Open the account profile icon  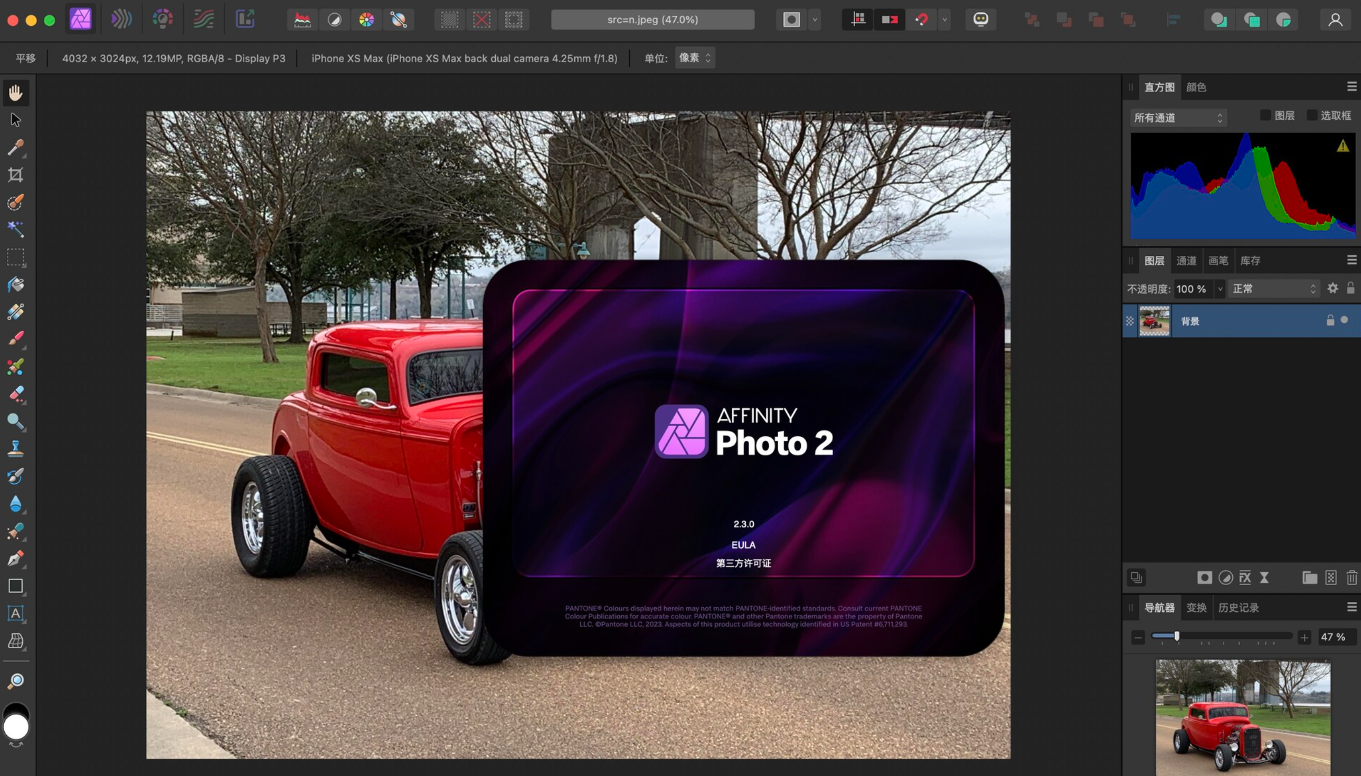(x=1336, y=20)
